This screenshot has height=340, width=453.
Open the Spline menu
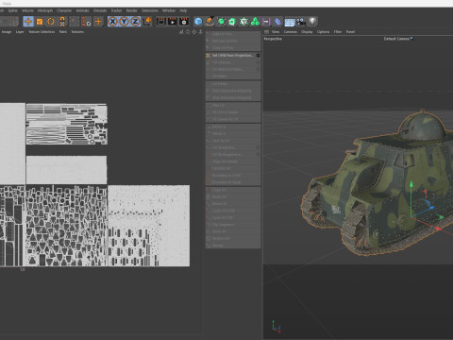12,10
